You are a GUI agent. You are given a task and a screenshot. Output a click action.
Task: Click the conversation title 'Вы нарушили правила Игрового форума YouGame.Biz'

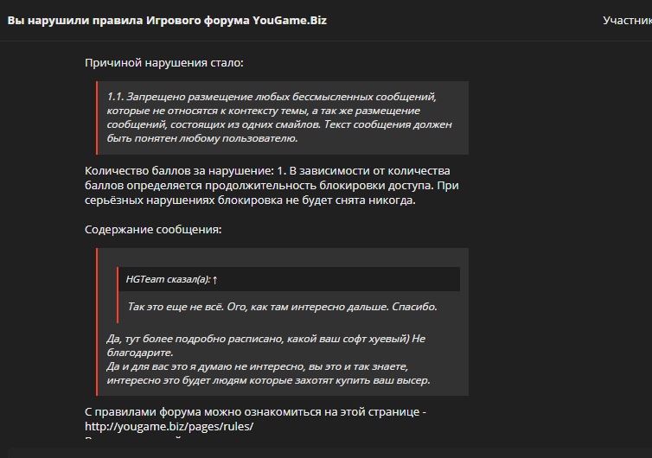[167, 21]
